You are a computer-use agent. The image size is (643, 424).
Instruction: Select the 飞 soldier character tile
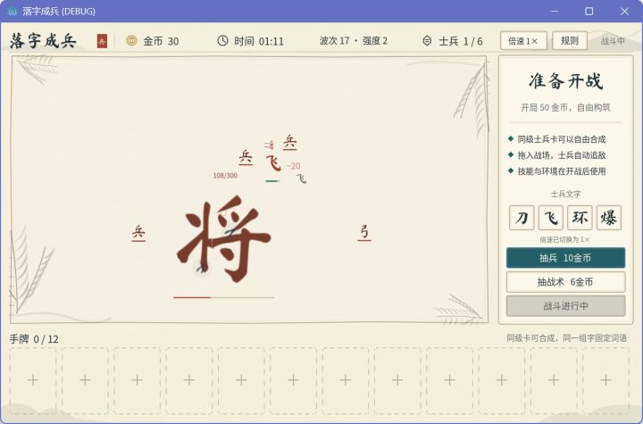(x=551, y=218)
